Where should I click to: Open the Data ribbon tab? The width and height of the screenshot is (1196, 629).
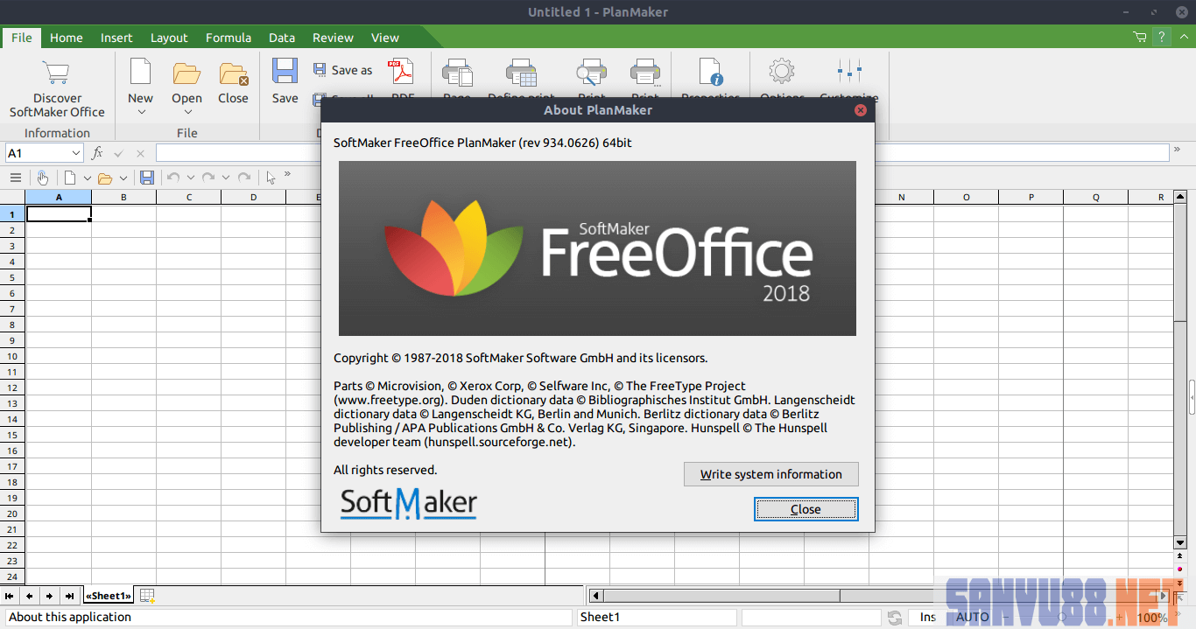point(282,38)
